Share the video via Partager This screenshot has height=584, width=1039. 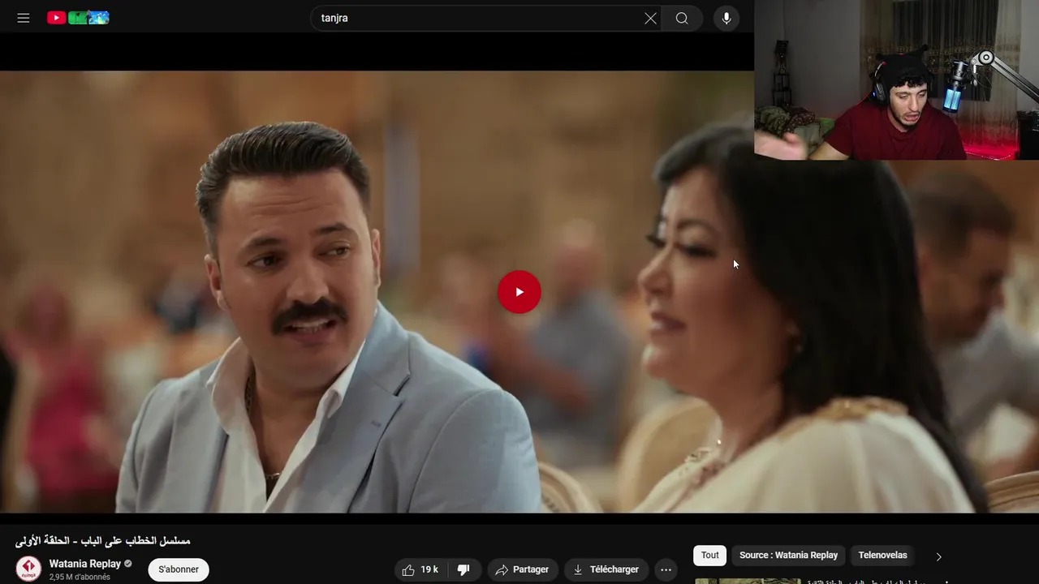(x=523, y=569)
